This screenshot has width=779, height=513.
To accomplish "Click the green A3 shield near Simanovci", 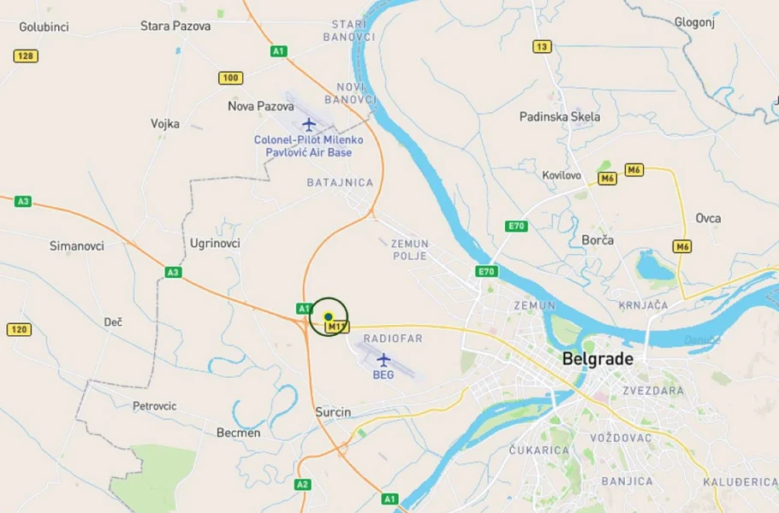I will [x=23, y=202].
